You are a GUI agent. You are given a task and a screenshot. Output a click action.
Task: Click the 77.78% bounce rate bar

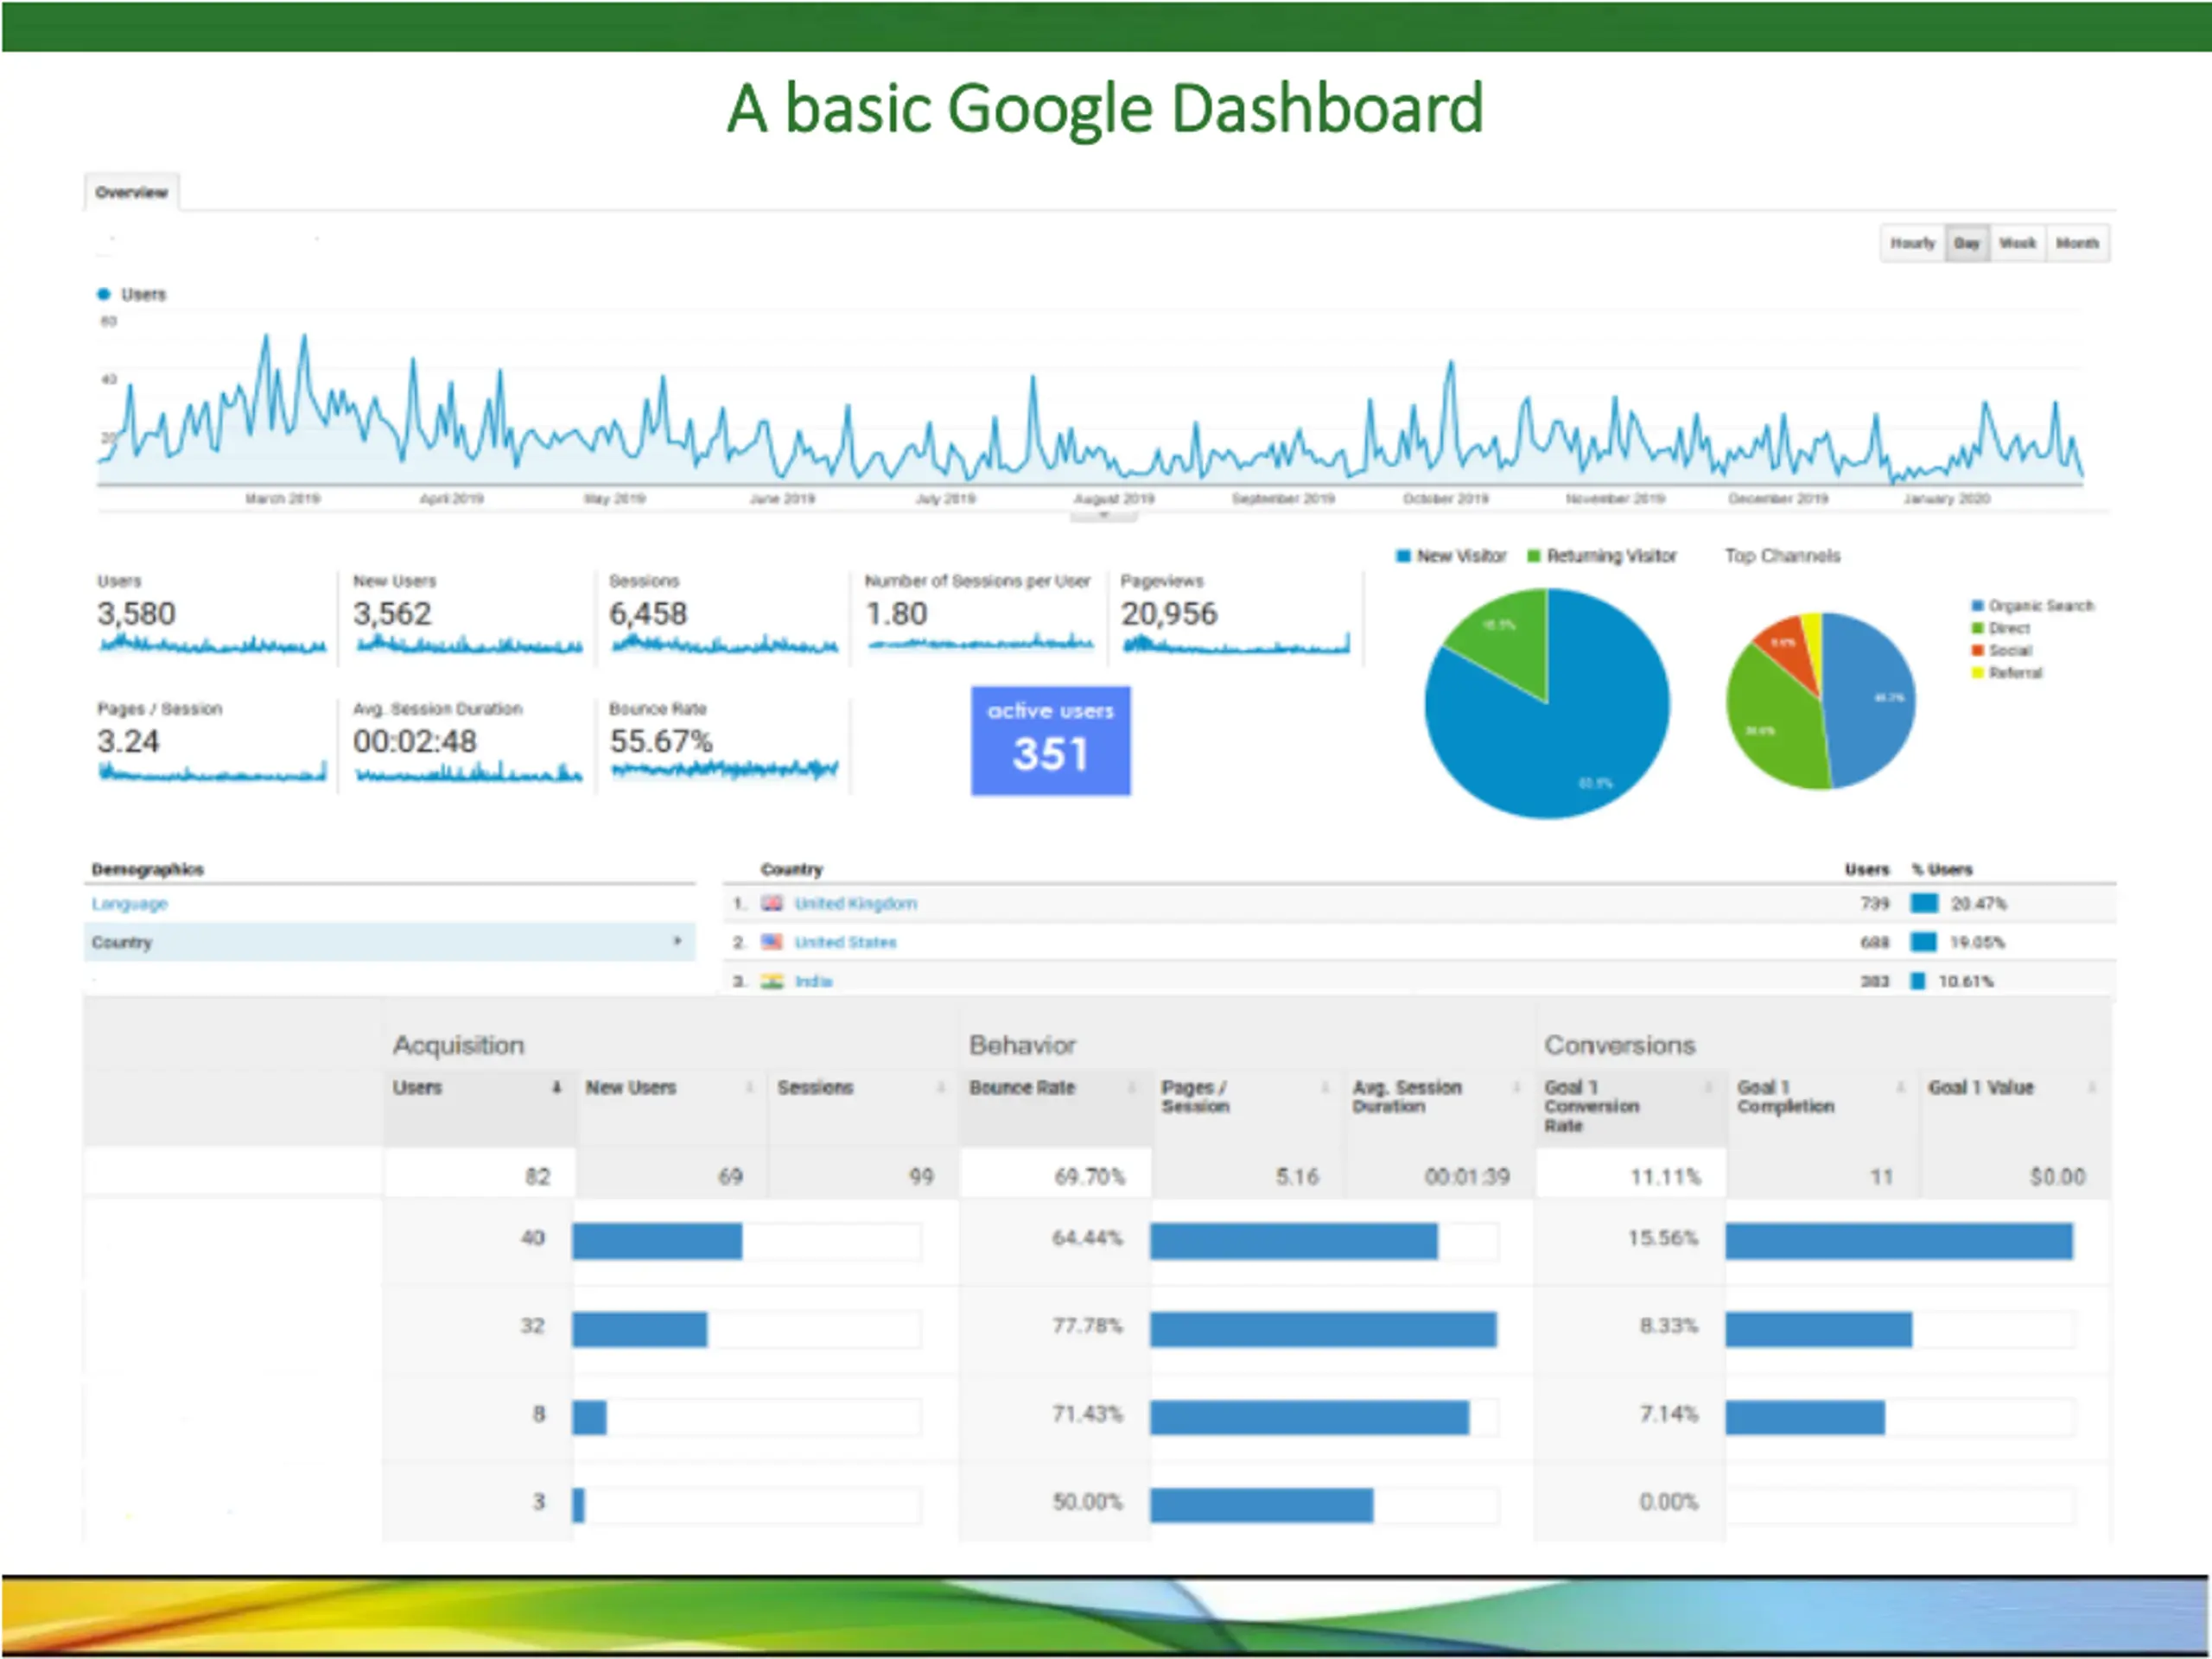click(x=1323, y=1329)
